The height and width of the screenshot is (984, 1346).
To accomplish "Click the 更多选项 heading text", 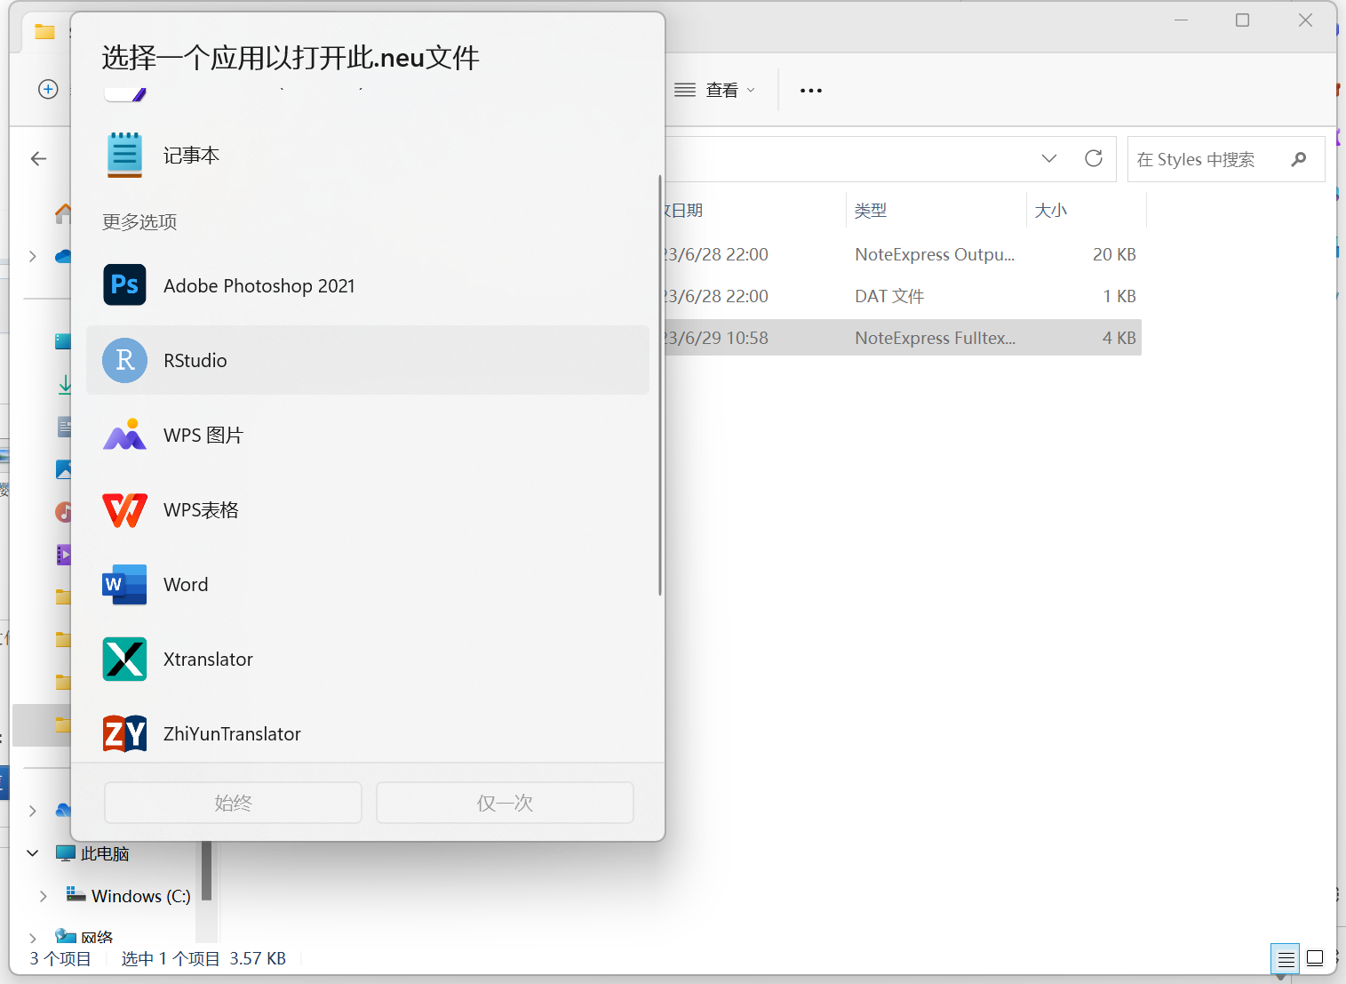I will pos(139,221).
